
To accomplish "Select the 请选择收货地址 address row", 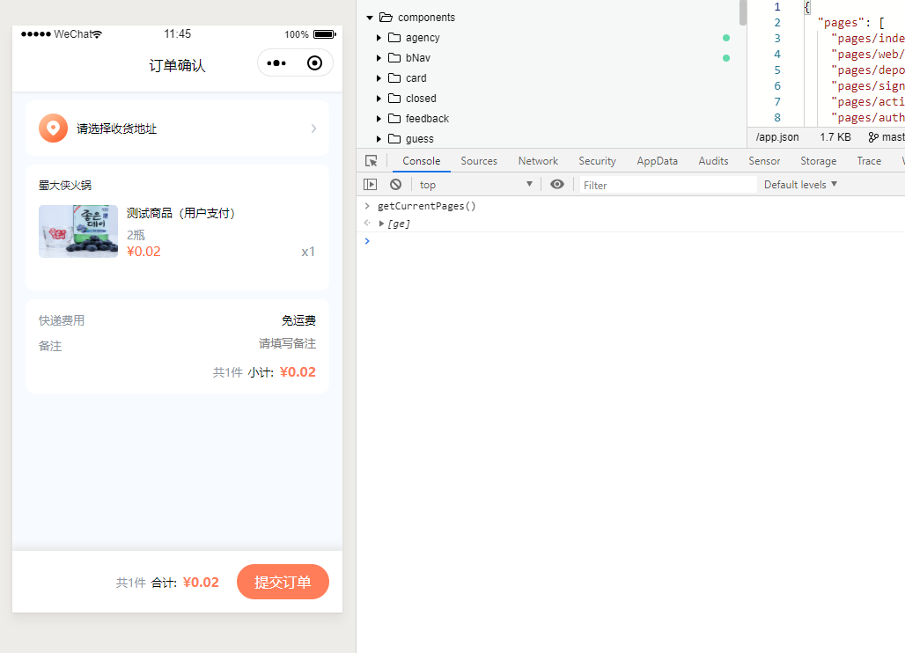I will click(177, 128).
